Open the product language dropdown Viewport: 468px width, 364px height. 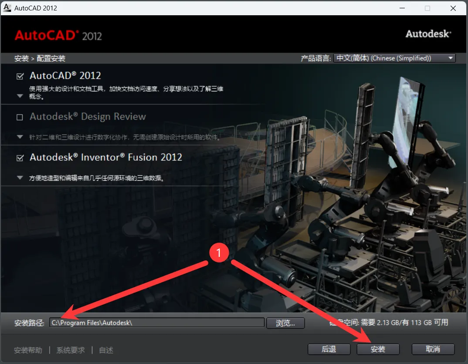tap(395, 58)
